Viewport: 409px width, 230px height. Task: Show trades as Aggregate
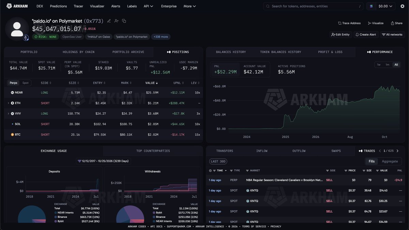(390, 161)
